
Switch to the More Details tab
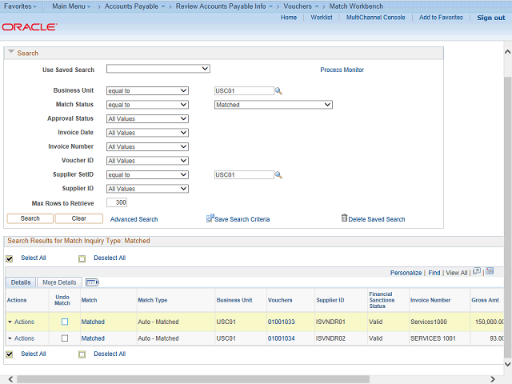pos(60,282)
